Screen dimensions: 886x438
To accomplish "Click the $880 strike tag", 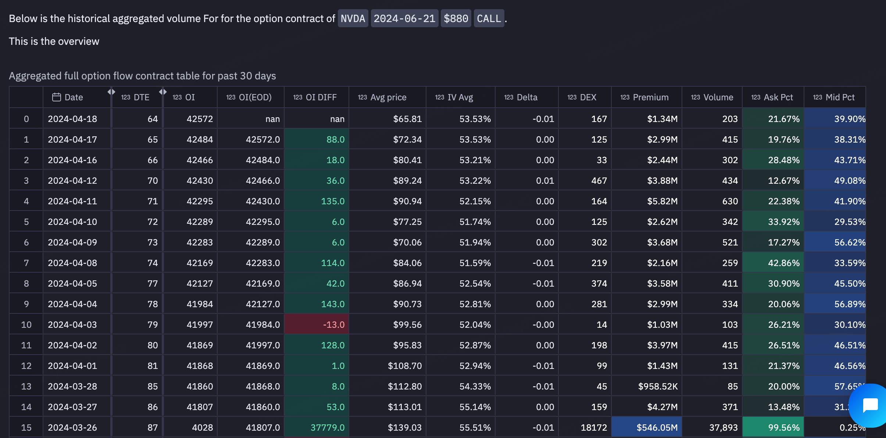I will click(456, 18).
